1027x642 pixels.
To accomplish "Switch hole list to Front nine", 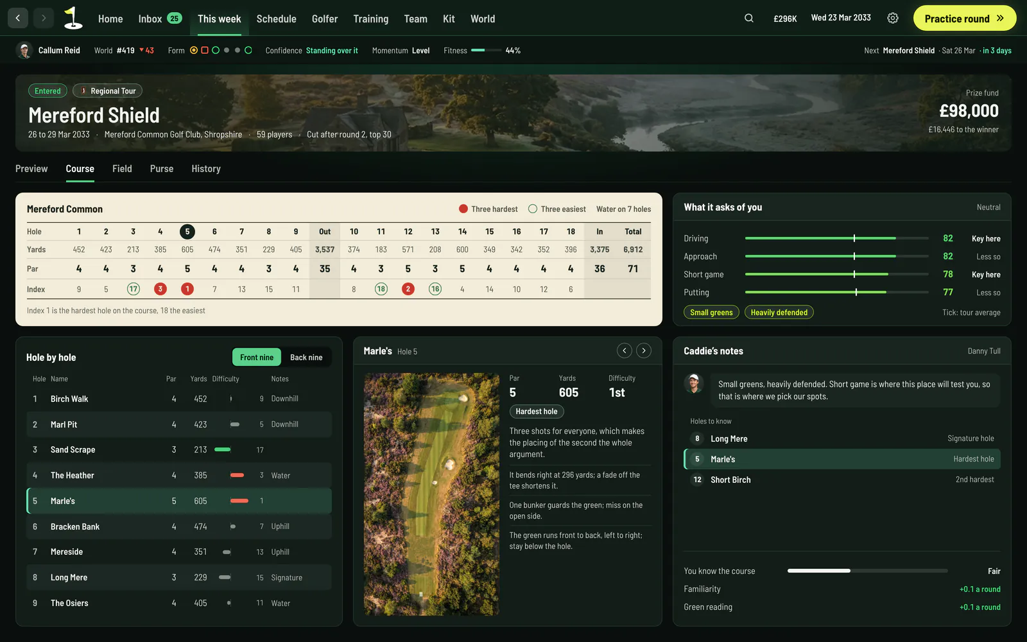I will click(257, 357).
